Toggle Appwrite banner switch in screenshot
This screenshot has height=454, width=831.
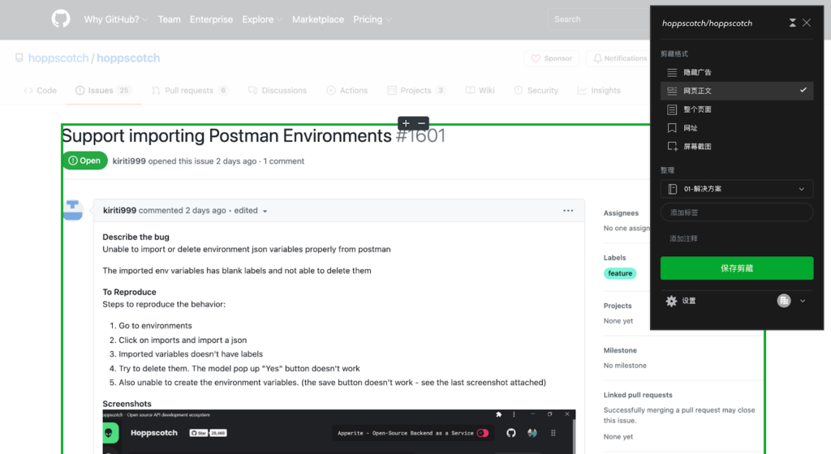point(483,433)
